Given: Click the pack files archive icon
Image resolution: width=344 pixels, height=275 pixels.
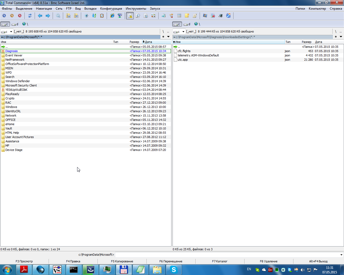Looking at the screenshot, I should (69, 16).
